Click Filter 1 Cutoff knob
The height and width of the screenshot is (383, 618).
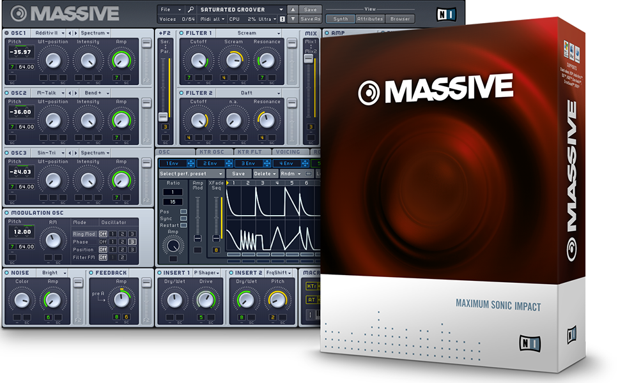tap(198, 60)
